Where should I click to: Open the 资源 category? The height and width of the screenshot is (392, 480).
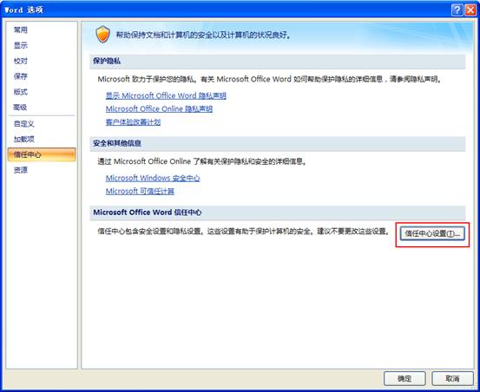(21, 170)
